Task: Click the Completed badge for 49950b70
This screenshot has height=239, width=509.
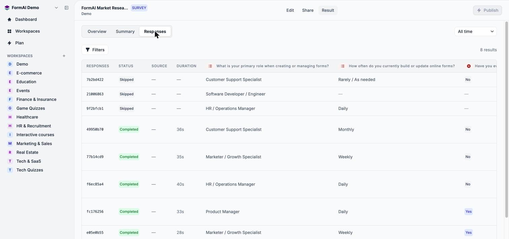Action: [129, 129]
